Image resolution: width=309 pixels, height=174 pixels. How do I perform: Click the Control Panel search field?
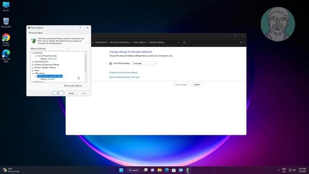click(217, 43)
